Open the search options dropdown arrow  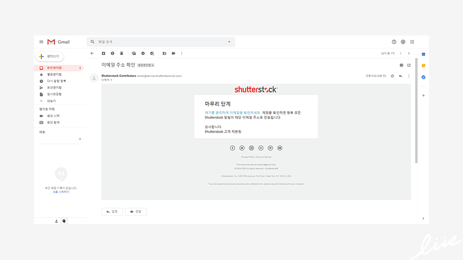[x=229, y=42]
